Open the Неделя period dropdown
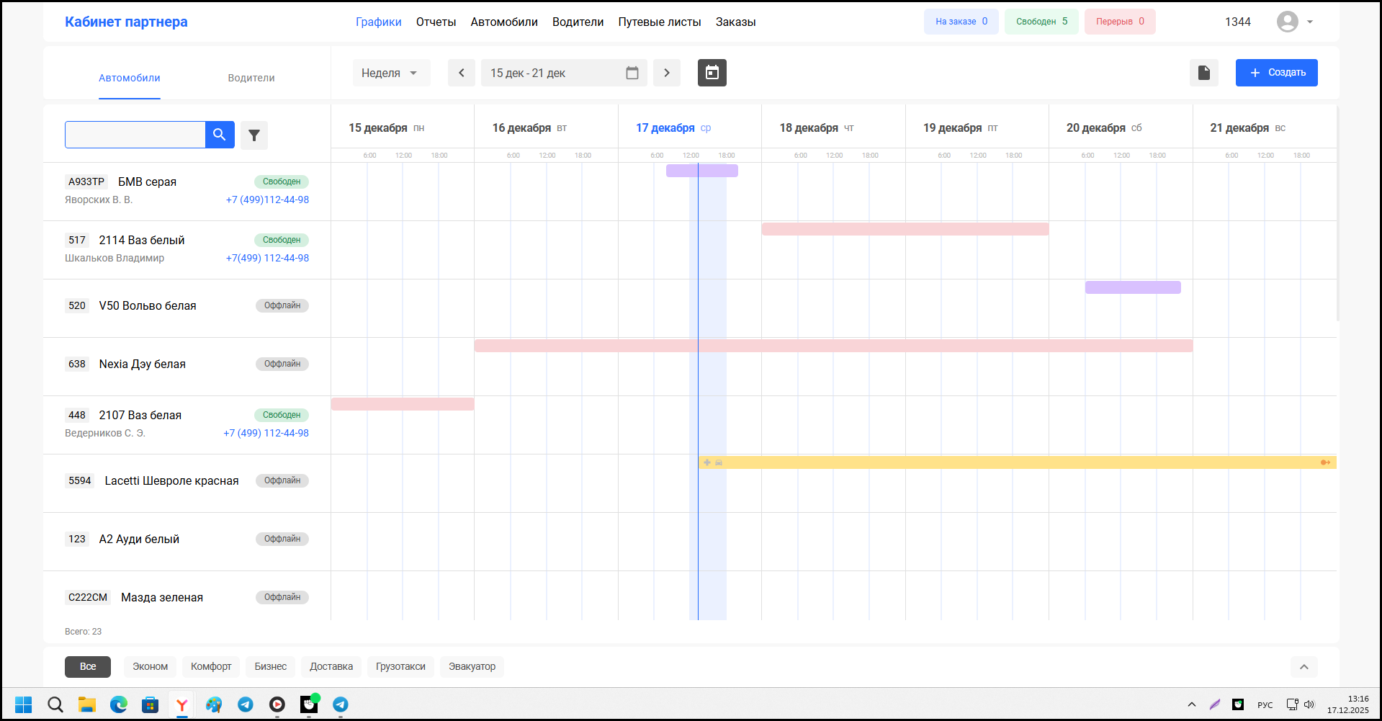The height and width of the screenshot is (721, 1382). click(390, 73)
